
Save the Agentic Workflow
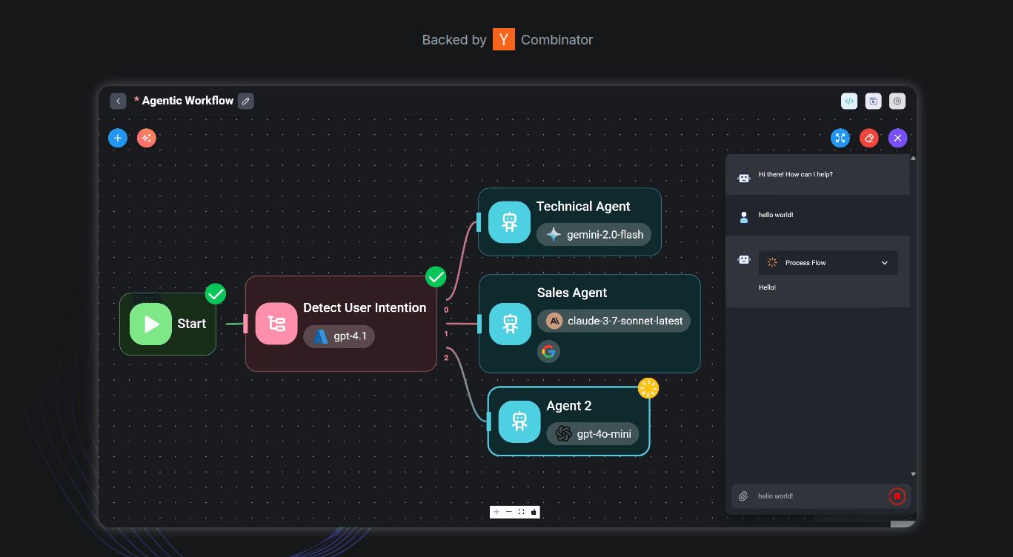coord(873,101)
